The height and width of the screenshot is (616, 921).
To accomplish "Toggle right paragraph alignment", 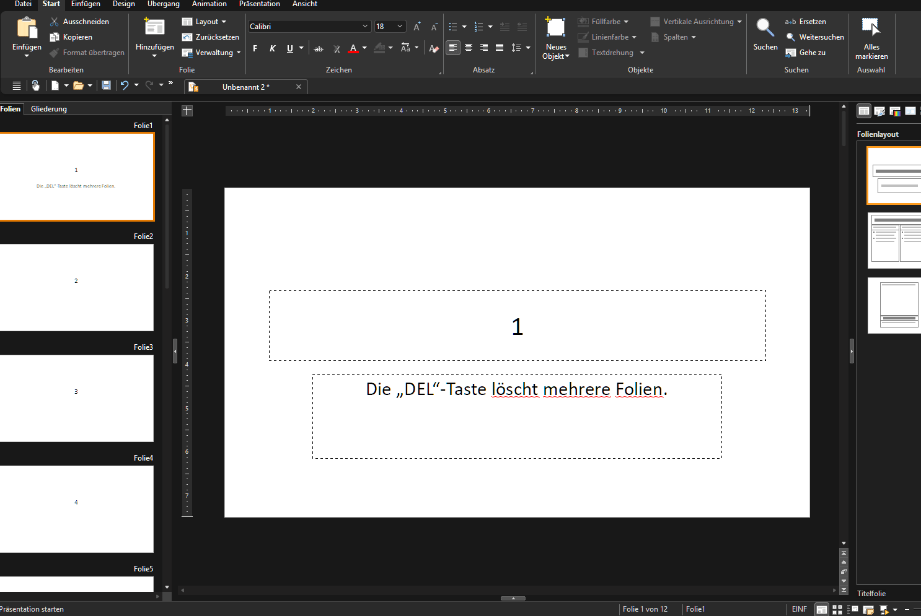I will pos(484,48).
